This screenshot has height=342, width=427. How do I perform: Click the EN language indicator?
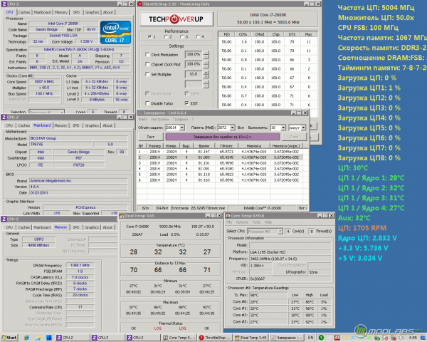310,338
